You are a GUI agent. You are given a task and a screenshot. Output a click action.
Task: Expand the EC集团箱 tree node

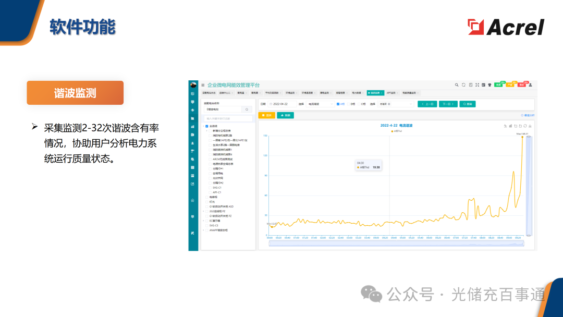click(x=204, y=221)
